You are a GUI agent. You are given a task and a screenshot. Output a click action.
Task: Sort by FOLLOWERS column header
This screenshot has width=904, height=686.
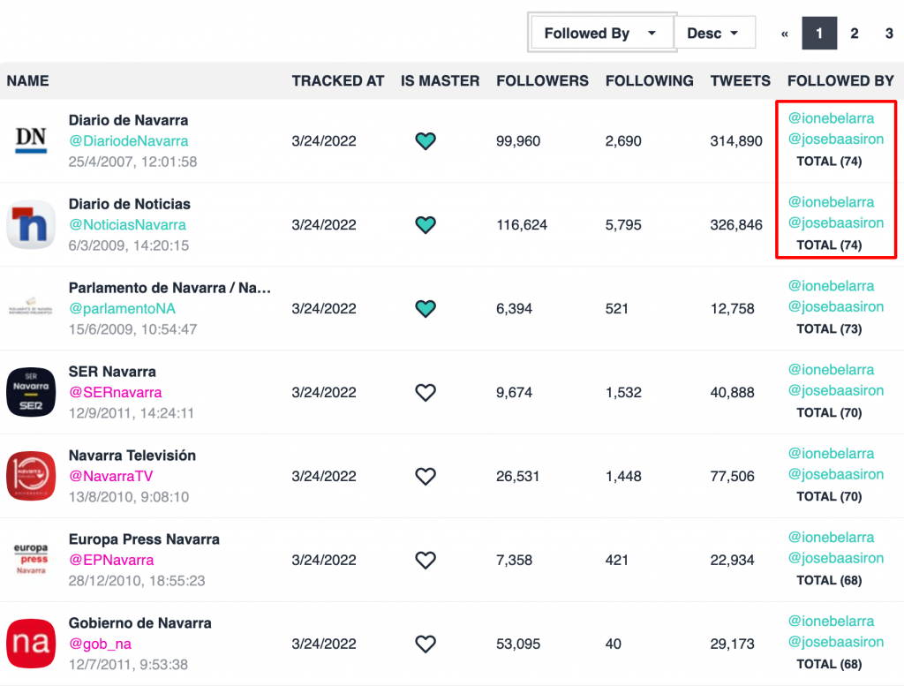tap(543, 80)
